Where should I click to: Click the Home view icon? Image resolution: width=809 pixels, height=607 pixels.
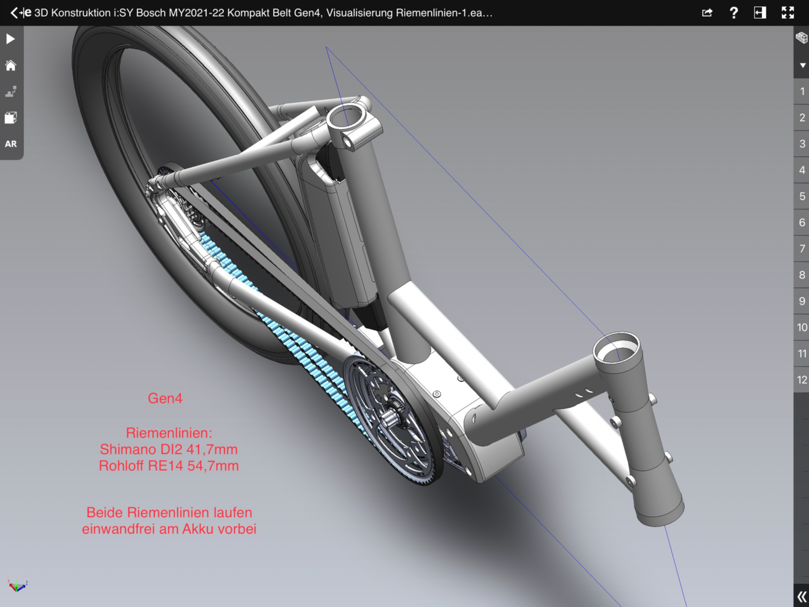click(11, 66)
